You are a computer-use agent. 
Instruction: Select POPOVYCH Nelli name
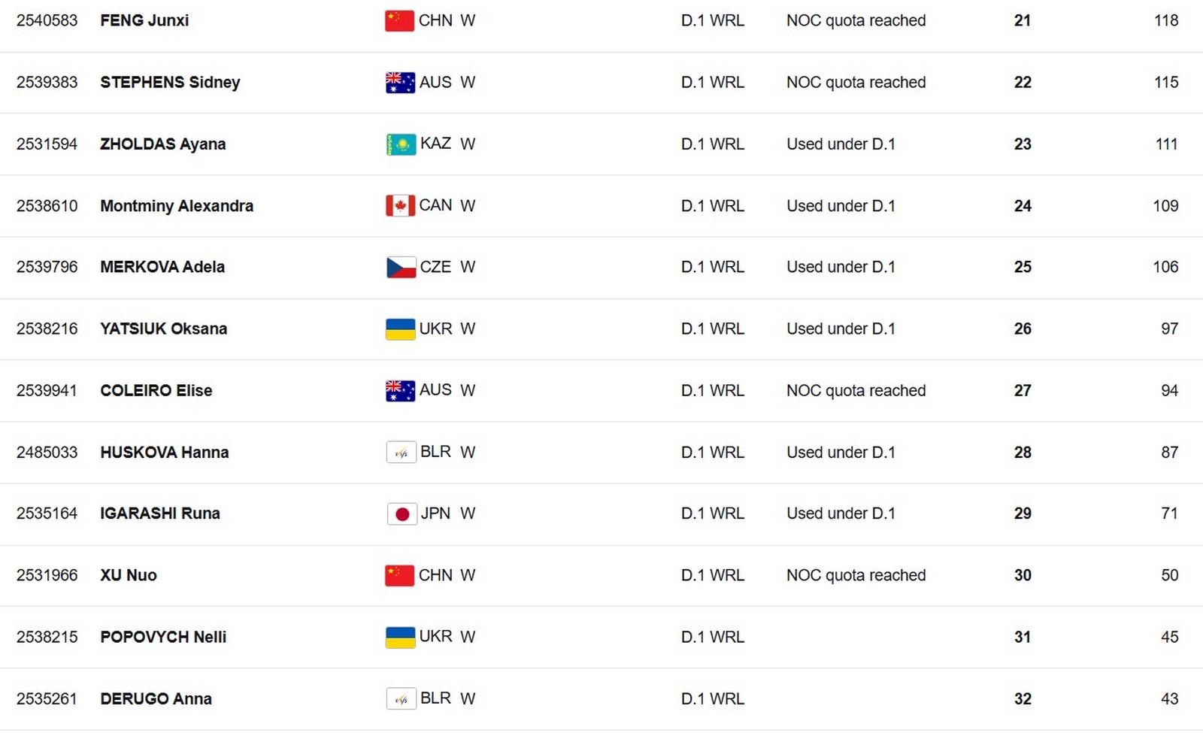tap(163, 637)
